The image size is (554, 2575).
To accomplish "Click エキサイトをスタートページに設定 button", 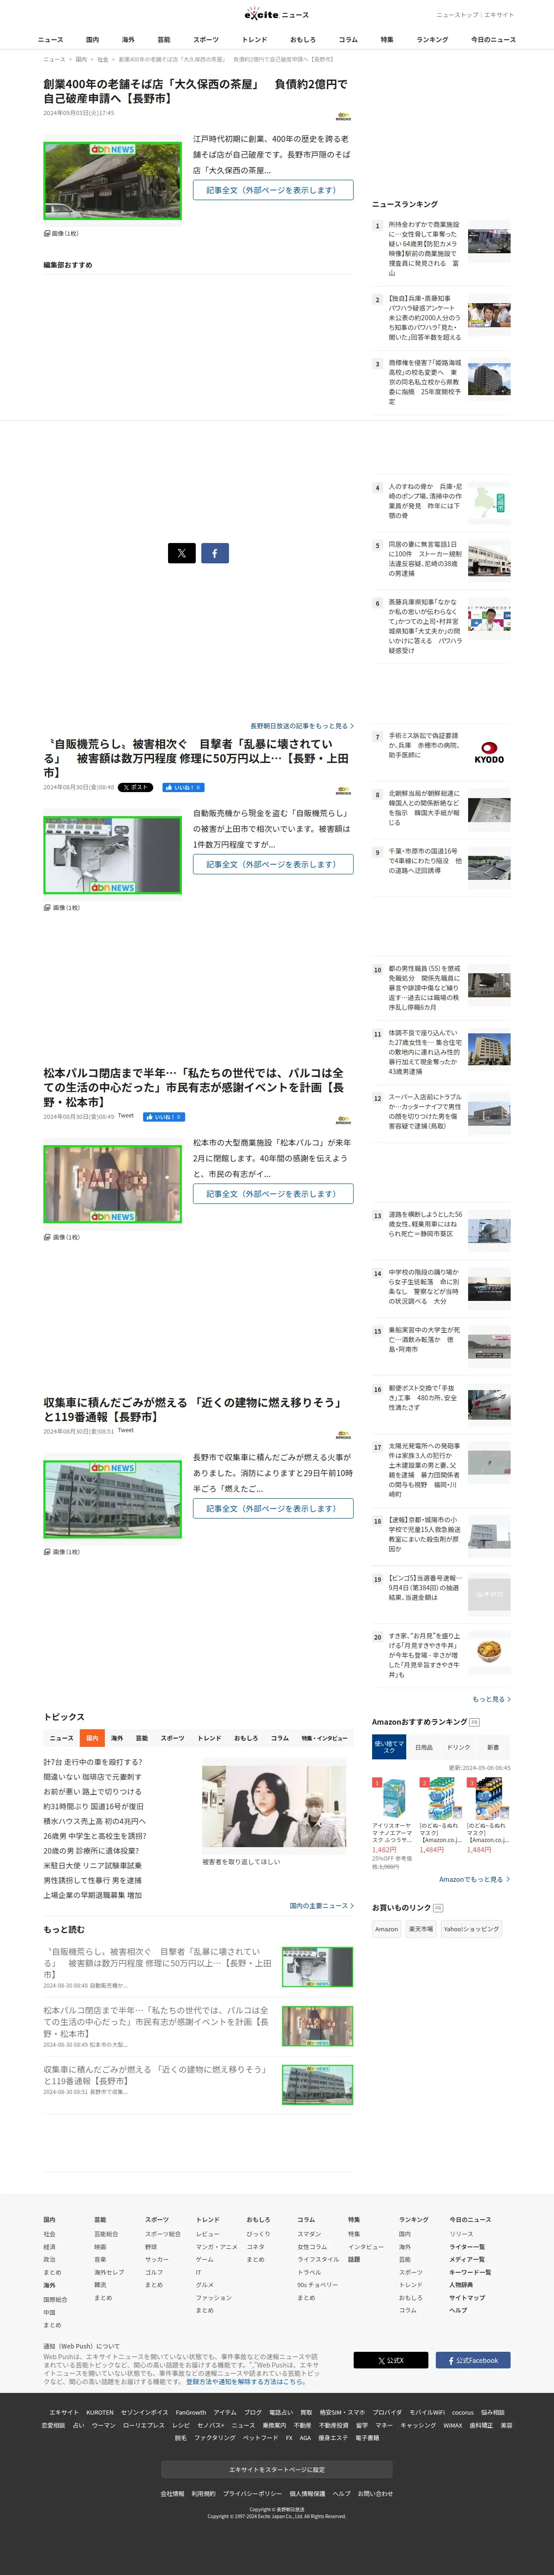I will click(277, 2469).
